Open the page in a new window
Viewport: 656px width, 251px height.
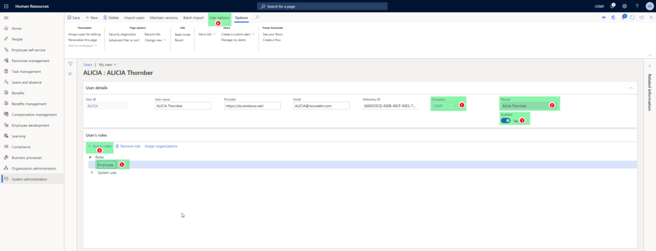[641, 17]
